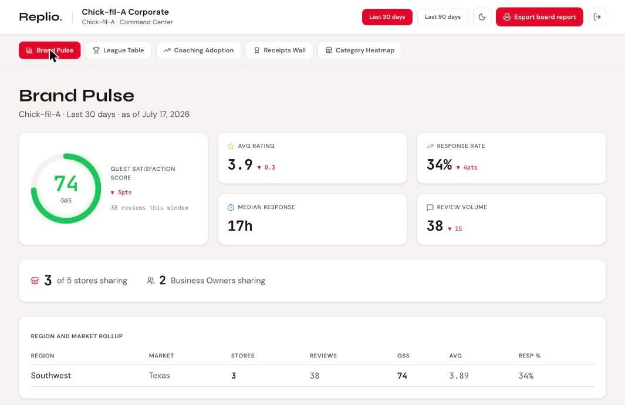625x405 pixels.
Task: Switch to the Coaching Adoption tab
Action: point(198,50)
